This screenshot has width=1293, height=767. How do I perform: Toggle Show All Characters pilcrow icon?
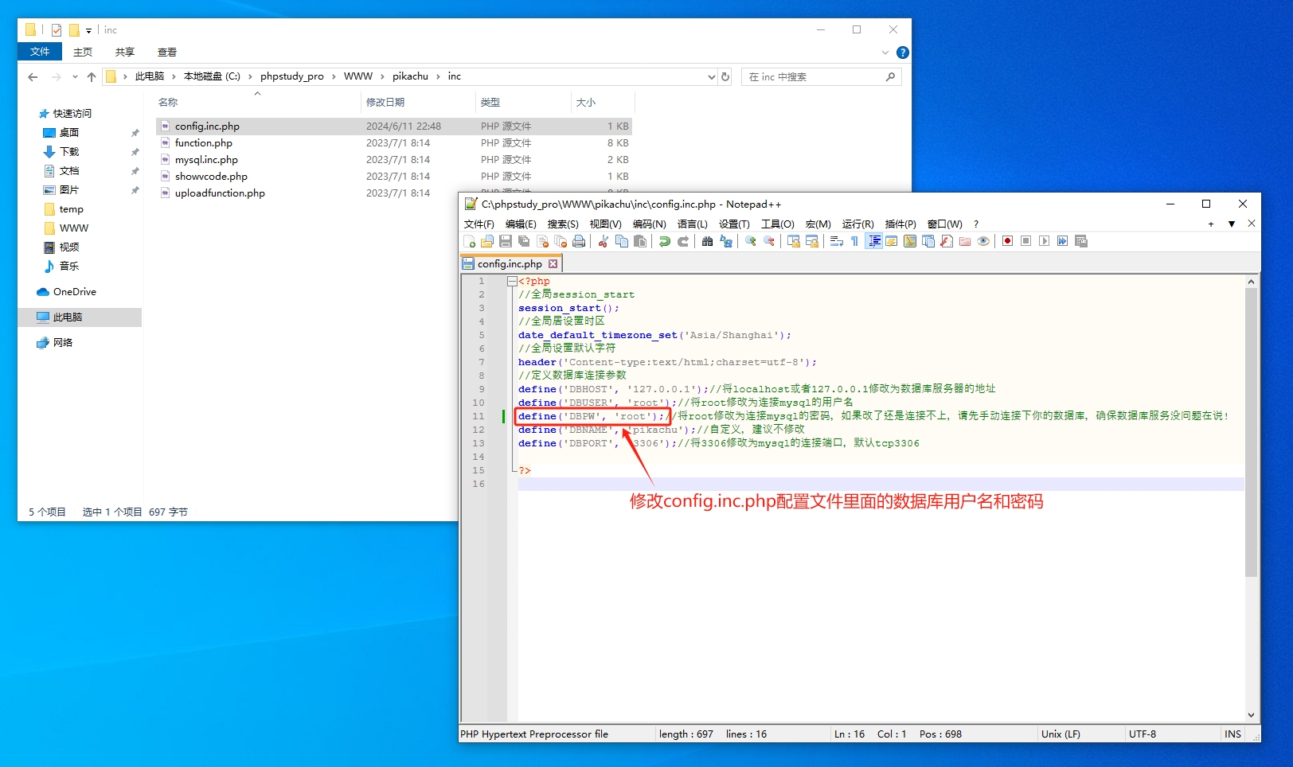[x=854, y=241]
